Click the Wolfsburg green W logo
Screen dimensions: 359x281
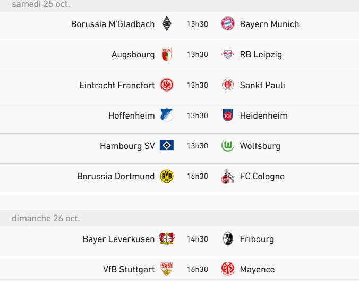point(228,146)
